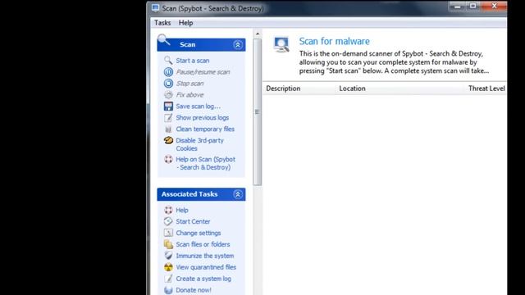Viewport: 525px width, 295px height.
Task: Click the Spybot window title bar icon
Action: (155, 8)
